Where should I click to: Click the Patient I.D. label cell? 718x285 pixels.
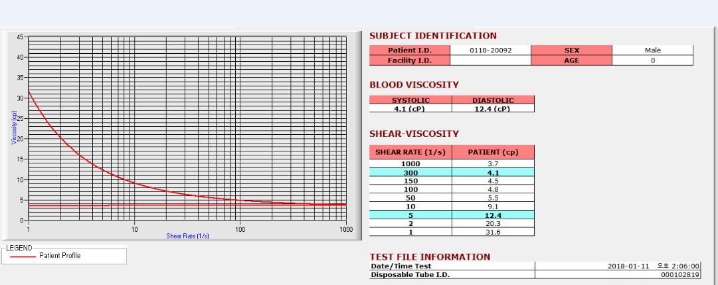pyautogui.click(x=410, y=50)
